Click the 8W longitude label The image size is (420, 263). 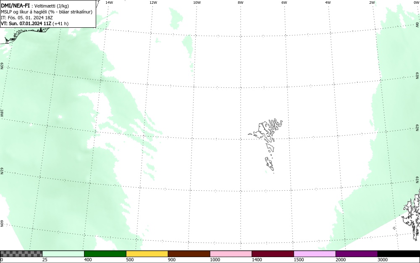(241, 3)
